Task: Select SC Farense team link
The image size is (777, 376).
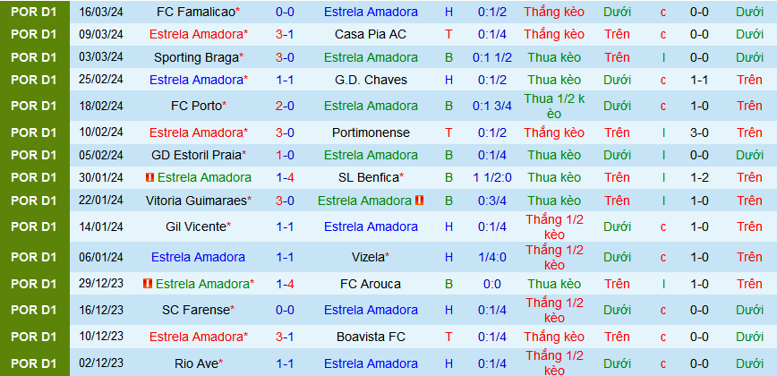Action: pos(198,310)
